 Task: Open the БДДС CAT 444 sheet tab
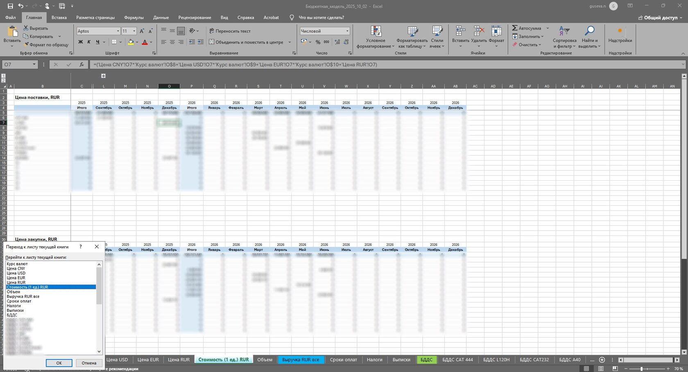pyautogui.click(x=457, y=360)
